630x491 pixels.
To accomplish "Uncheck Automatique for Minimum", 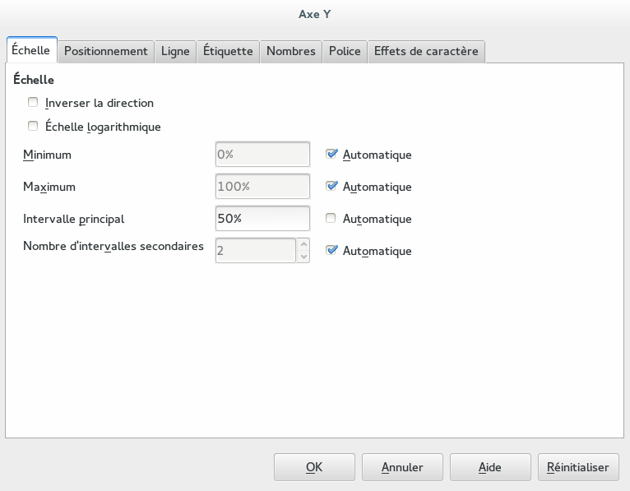I will 331,154.
